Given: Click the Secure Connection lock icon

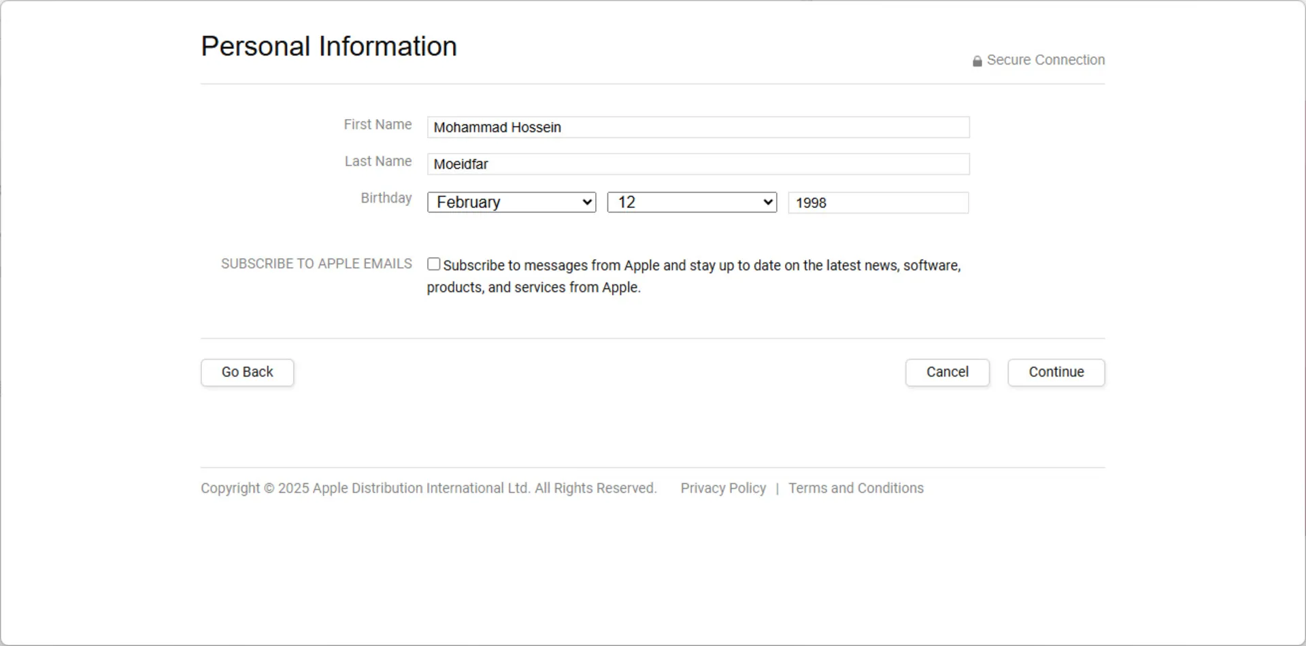Looking at the screenshot, I should [x=977, y=61].
